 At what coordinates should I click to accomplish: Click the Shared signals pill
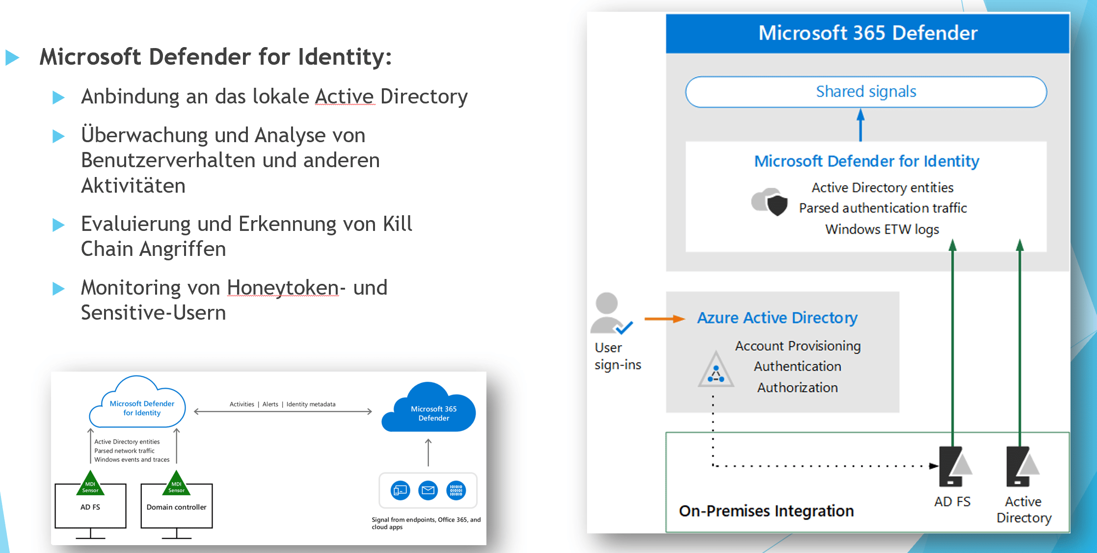(866, 92)
